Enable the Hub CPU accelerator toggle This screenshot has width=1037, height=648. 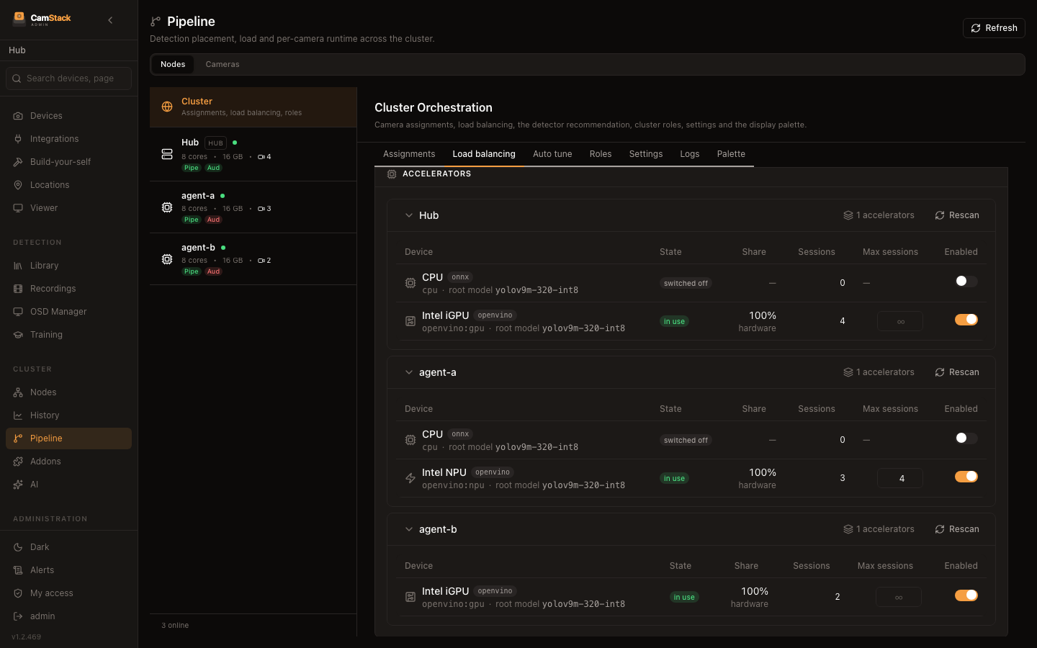tap(966, 282)
